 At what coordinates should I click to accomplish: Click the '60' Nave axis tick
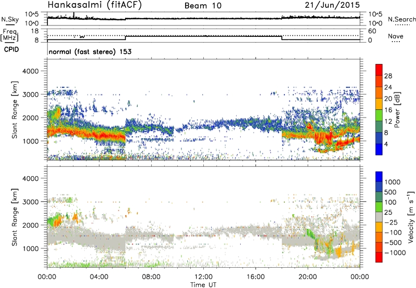point(372,31)
